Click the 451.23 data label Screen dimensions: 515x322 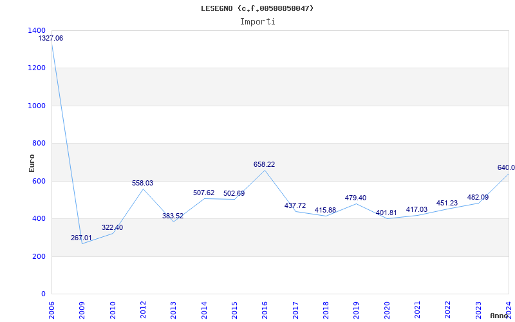[x=447, y=203]
